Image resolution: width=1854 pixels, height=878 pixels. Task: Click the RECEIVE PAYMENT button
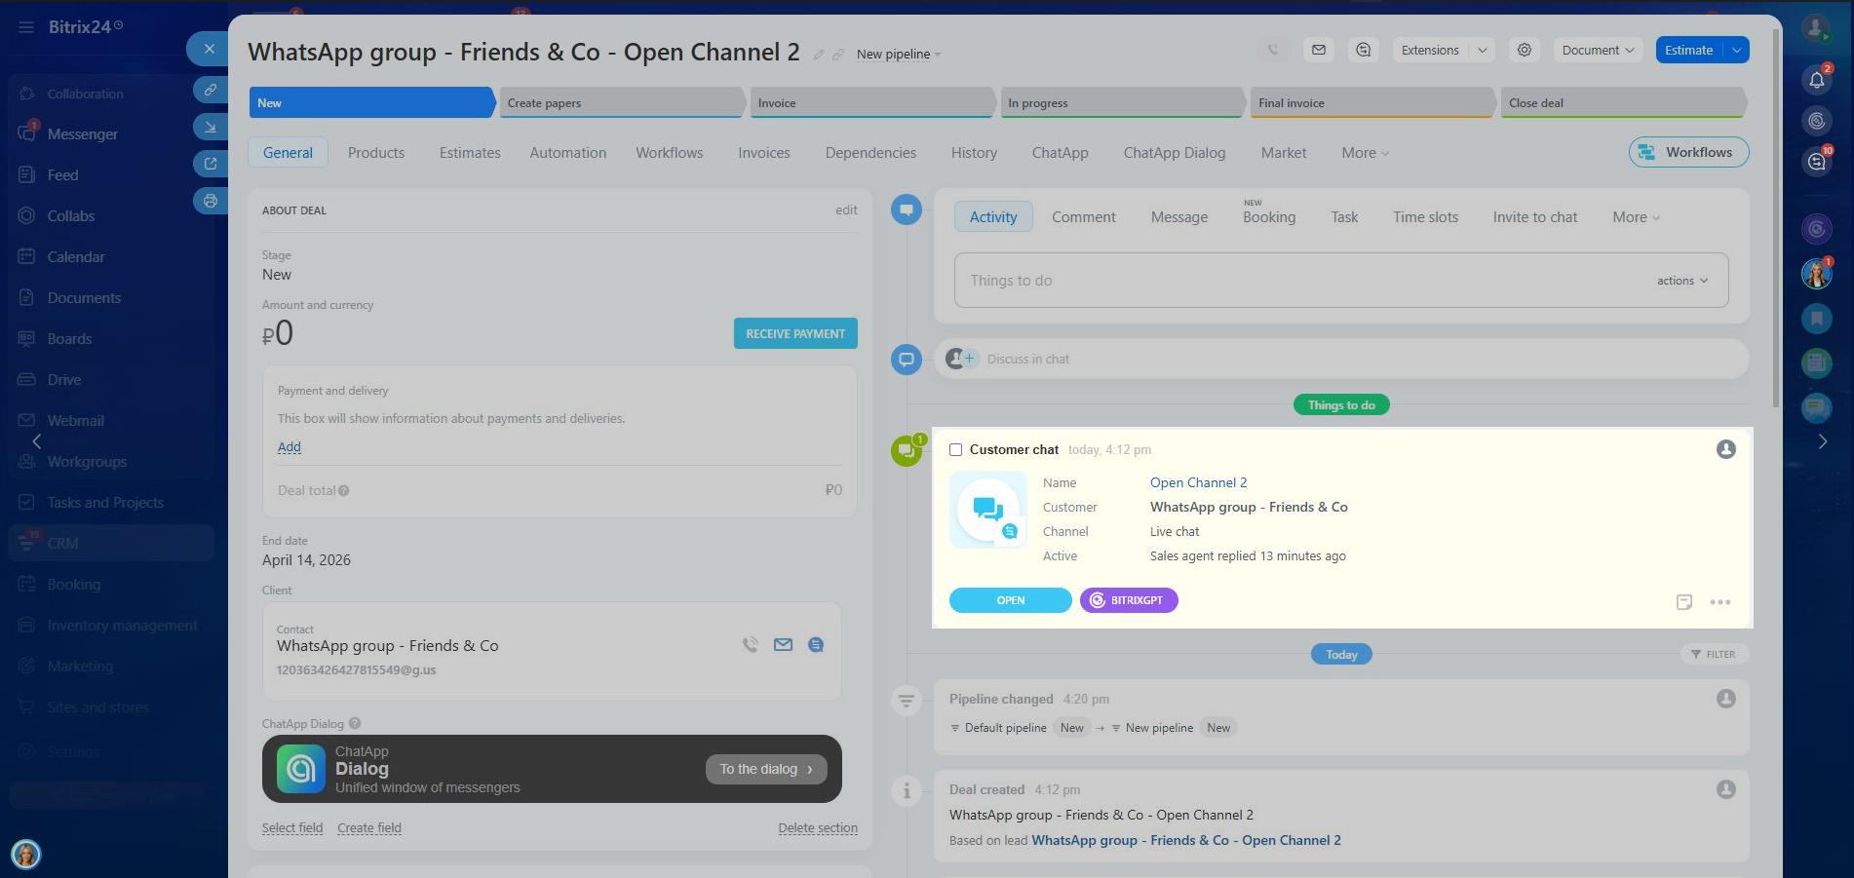click(x=795, y=333)
